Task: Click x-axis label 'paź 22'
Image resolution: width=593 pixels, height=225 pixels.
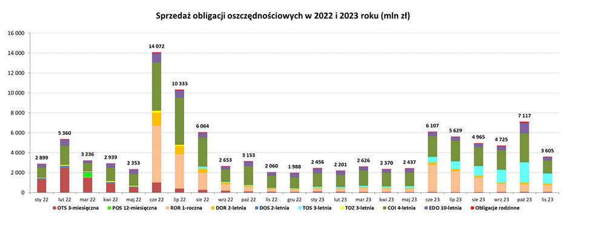Action: click(248, 200)
